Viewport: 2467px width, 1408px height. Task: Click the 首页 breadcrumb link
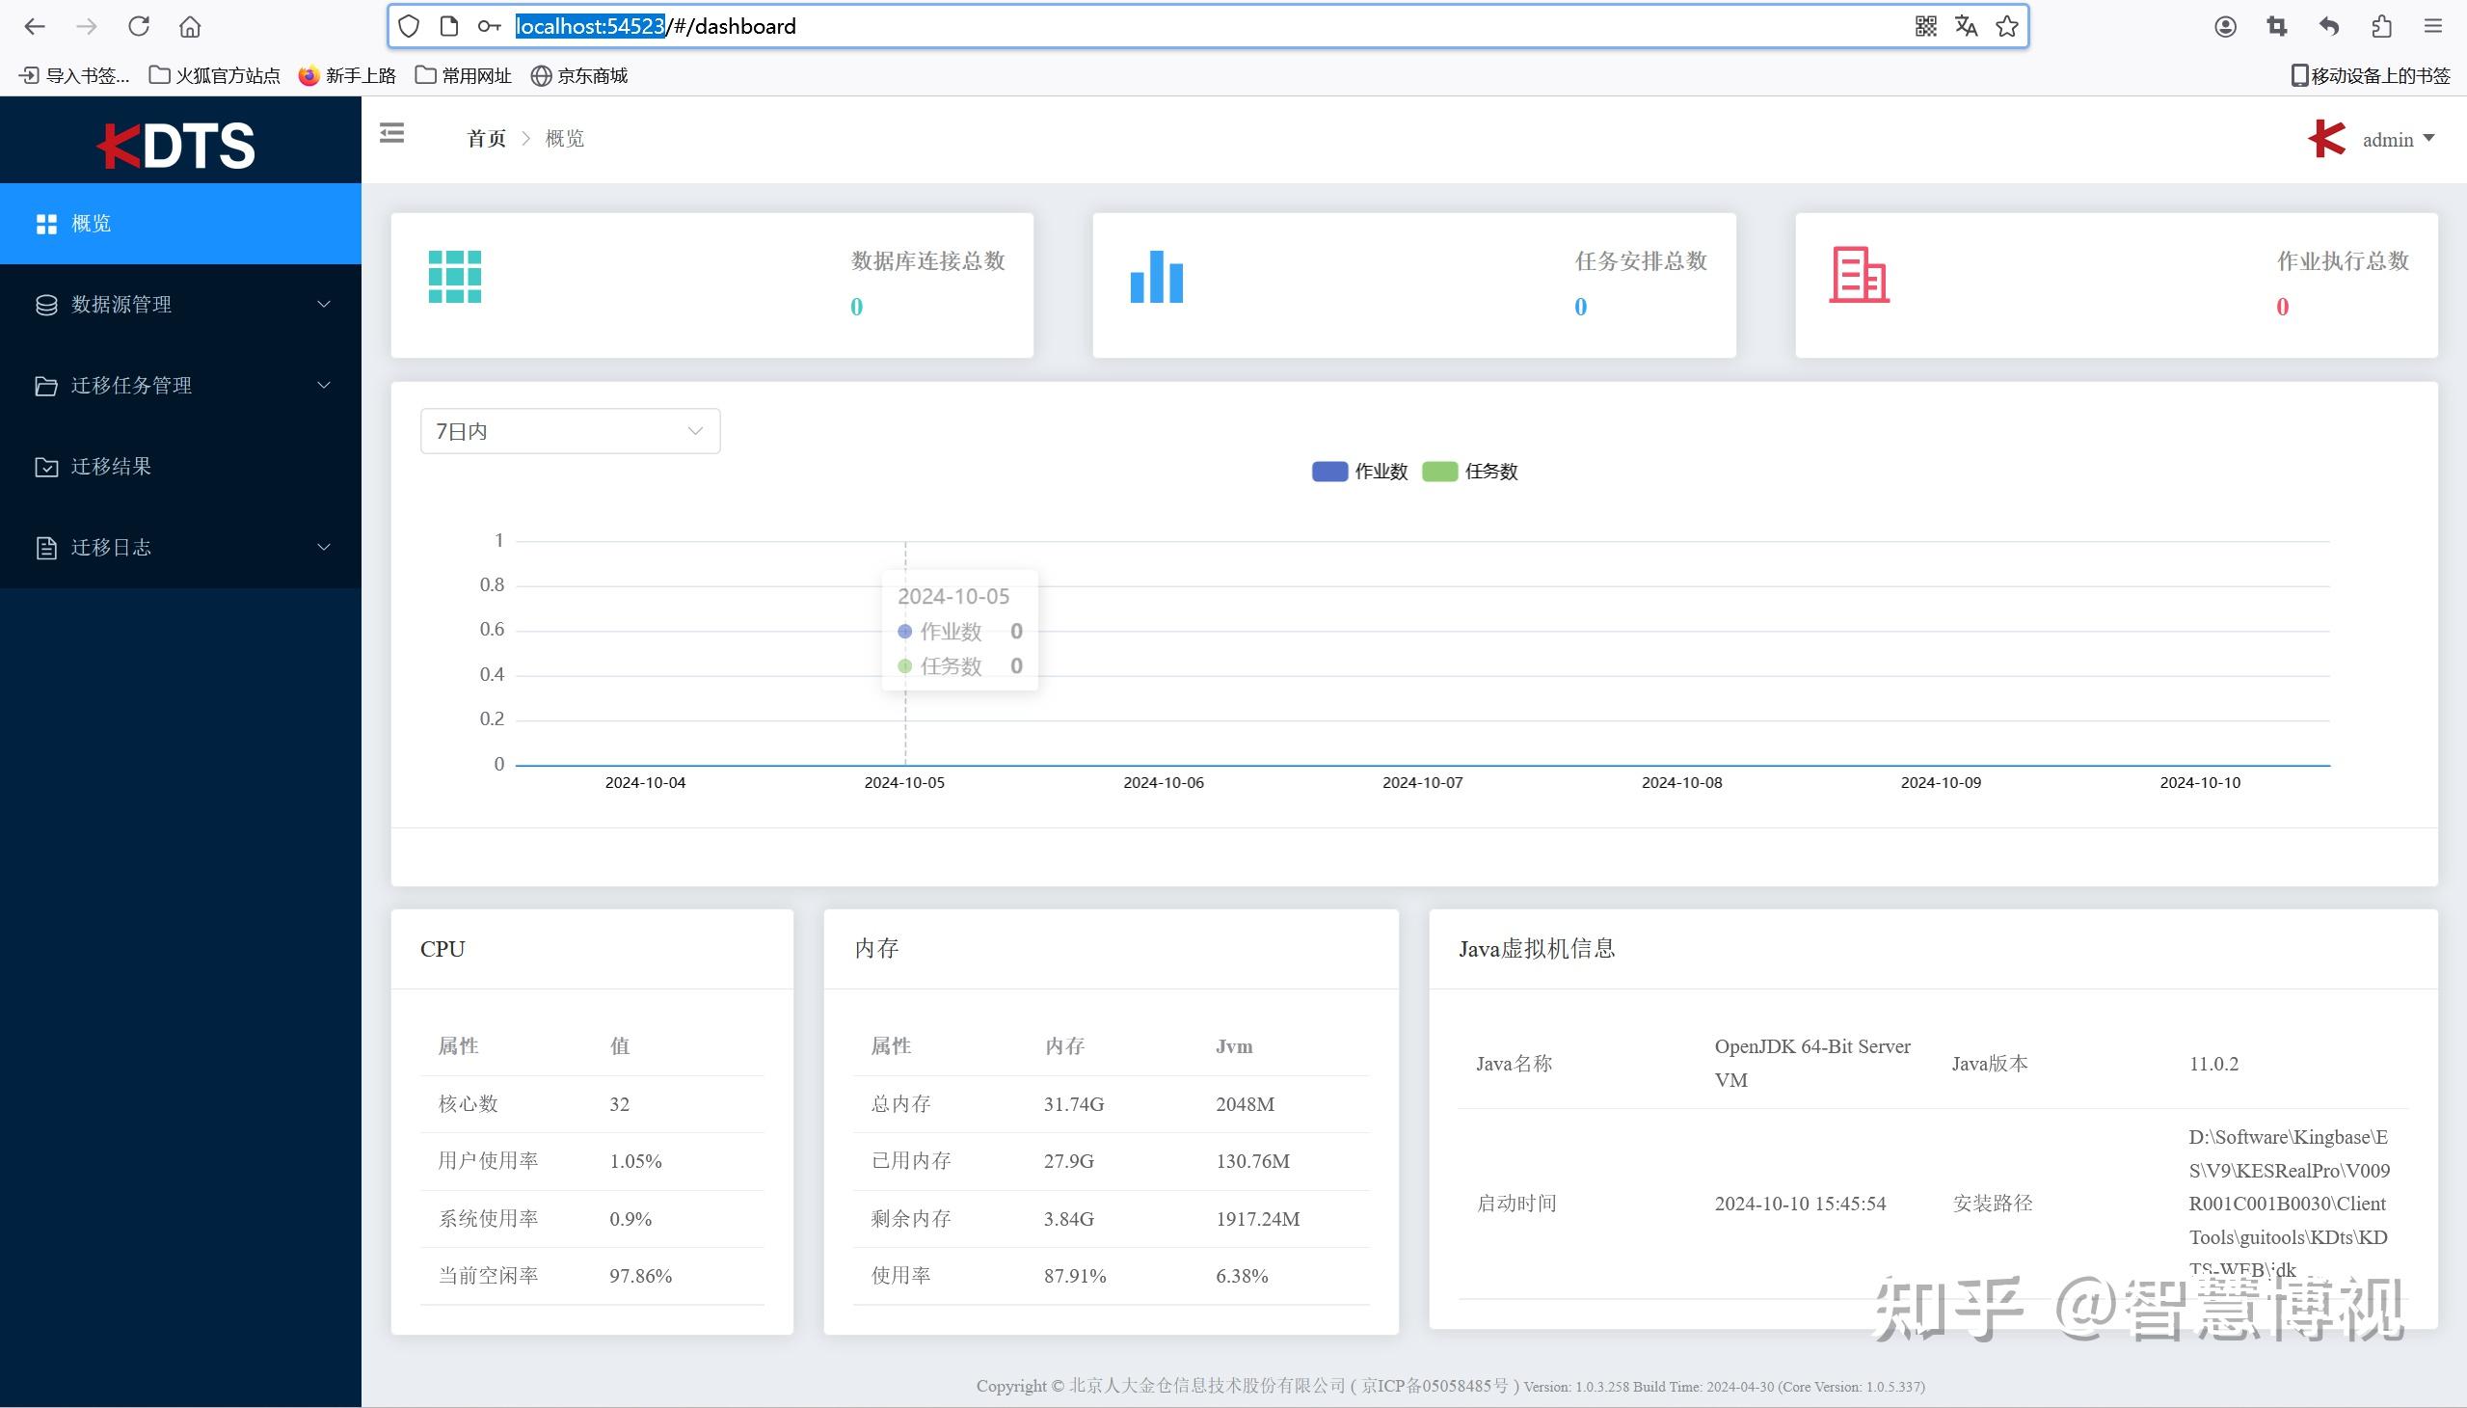[x=486, y=139]
